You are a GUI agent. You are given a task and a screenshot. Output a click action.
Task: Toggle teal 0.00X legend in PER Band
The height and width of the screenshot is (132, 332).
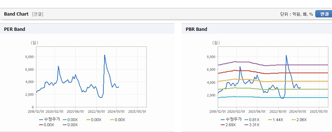tap(70, 120)
